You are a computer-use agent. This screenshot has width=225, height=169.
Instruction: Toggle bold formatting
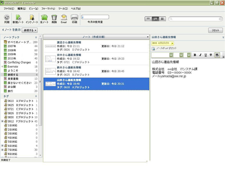(195, 55)
